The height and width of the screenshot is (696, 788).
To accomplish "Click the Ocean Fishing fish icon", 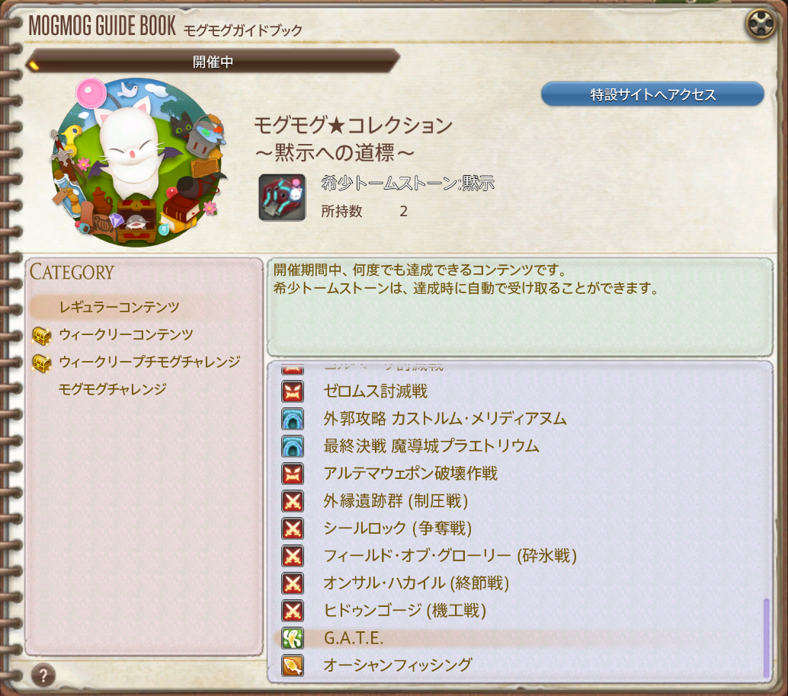I will click(x=293, y=666).
